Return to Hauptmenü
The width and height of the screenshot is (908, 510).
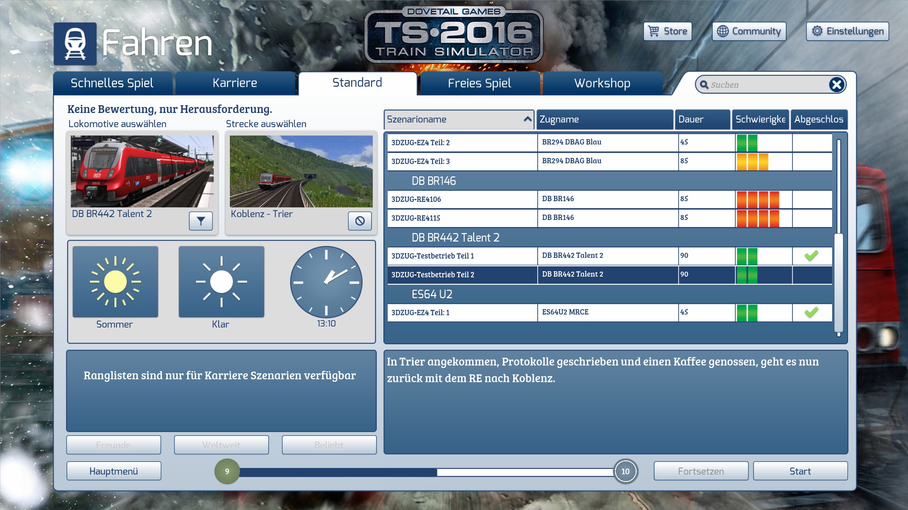click(x=114, y=471)
